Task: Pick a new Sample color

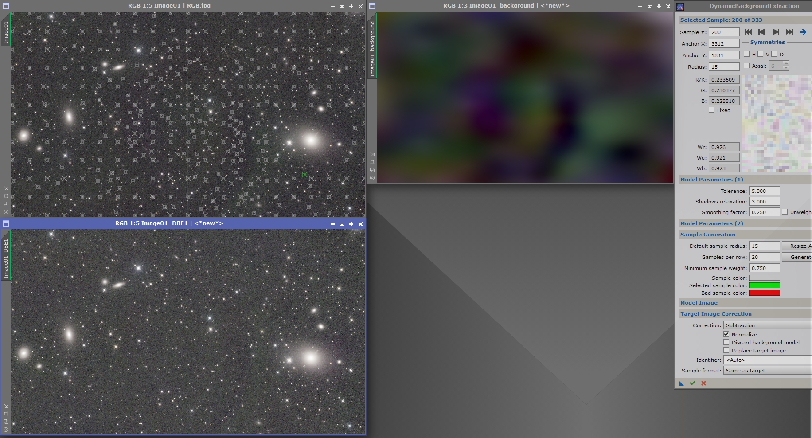Action: click(x=764, y=278)
